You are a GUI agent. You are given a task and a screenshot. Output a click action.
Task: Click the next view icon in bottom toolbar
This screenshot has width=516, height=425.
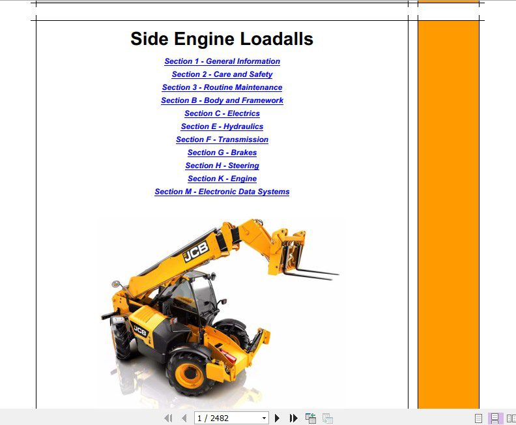click(x=328, y=418)
